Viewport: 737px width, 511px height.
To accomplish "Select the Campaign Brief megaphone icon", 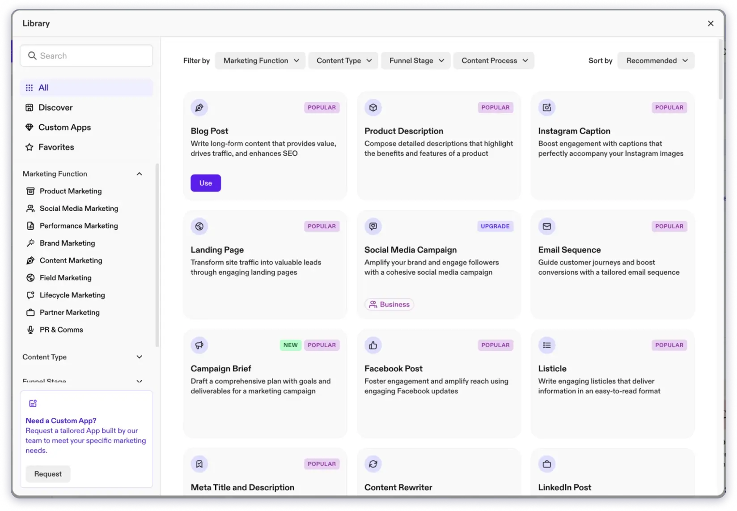I will point(199,345).
